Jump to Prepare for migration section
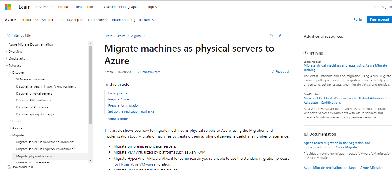Image resolution: width=392 pixels, height=170 pixels. 124,105
